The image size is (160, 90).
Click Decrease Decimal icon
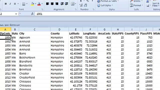[x=85, y=5]
